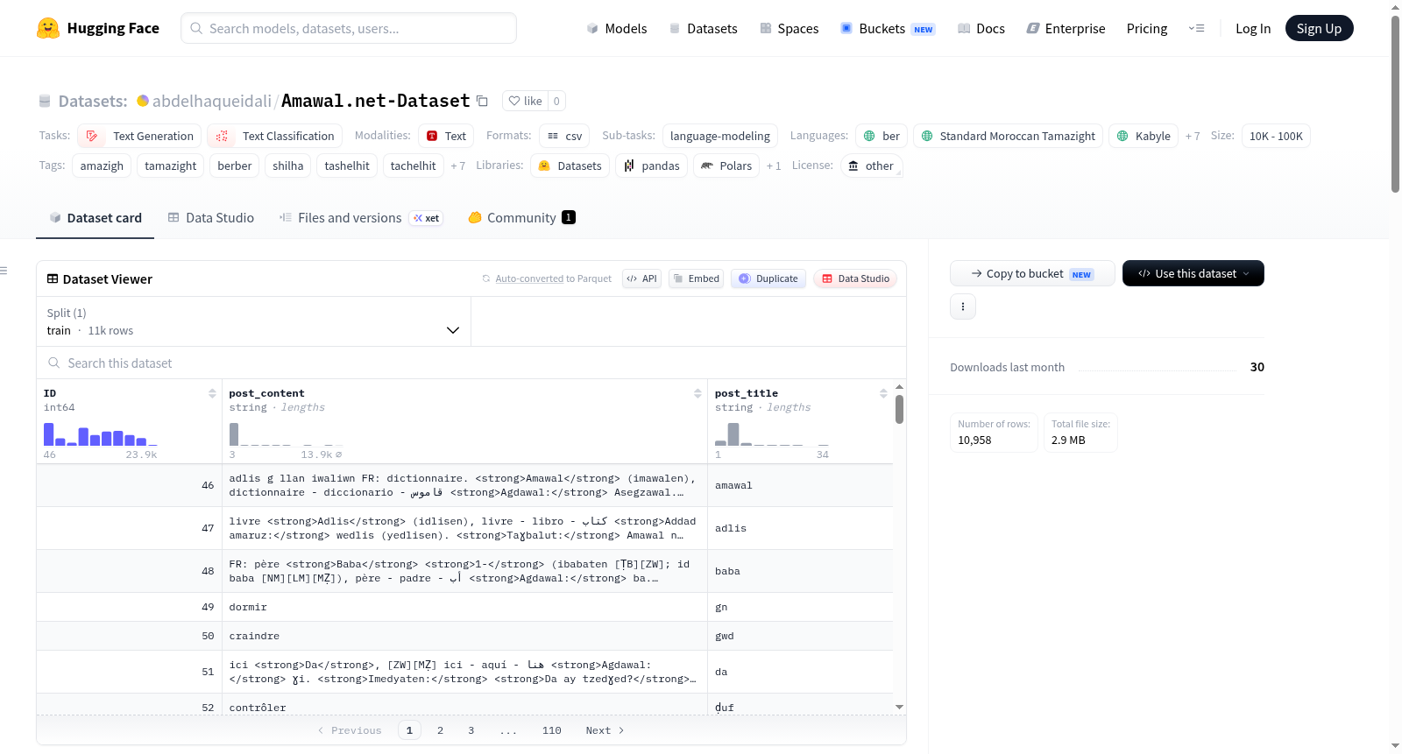The image size is (1402, 754).
Task: Open Enterprise in the top navigation
Action: coord(1066,28)
